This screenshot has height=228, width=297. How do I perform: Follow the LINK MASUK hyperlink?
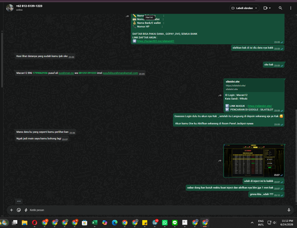tap(260, 106)
